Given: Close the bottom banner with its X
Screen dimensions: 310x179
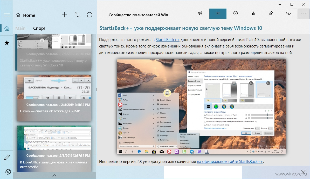Looking at the screenshot, I should pos(303,172).
